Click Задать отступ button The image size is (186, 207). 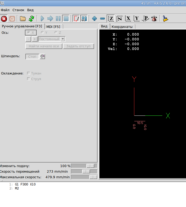pos(79,46)
